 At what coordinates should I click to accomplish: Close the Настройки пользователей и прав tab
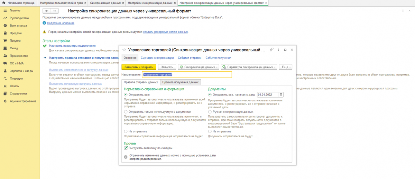point(85,3)
